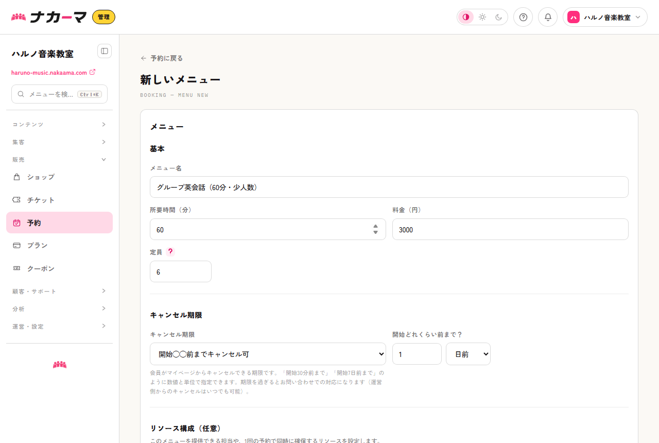Click the チケット ticket icon

tap(17, 200)
